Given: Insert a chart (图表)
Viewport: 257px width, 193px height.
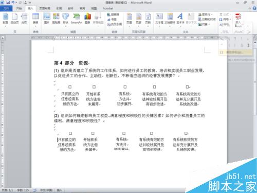Looking at the screenshot, I should [87, 19].
